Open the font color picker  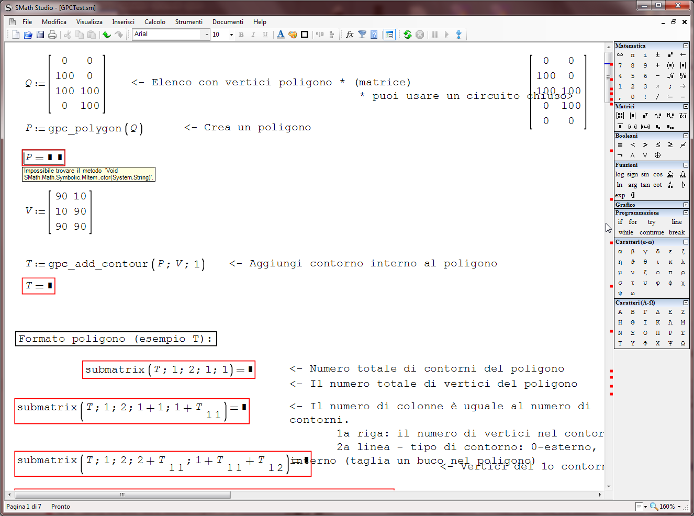(281, 35)
